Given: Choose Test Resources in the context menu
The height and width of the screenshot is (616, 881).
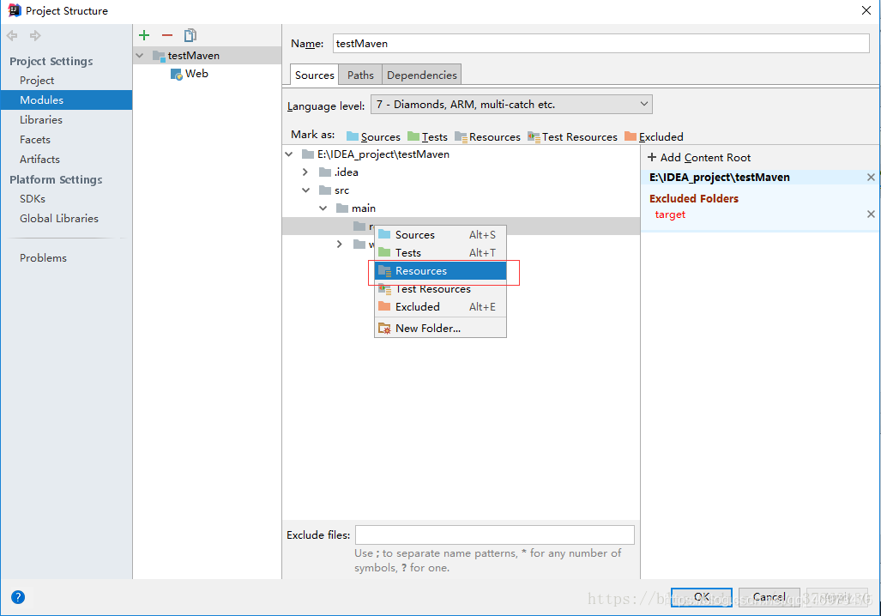Looking at the screenshot, I should (x=441, y=289).
